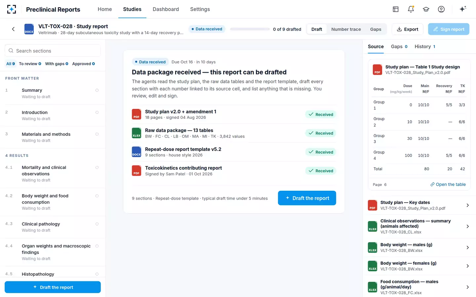Screen dimensions: 476x297
Task: Click the main Draft the report button
Action: (x=307, y=198)
